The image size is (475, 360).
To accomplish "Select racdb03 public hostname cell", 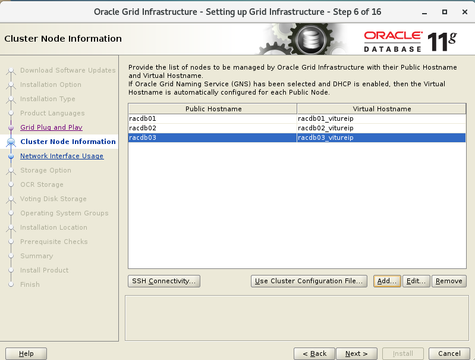I will coord(212,137).
